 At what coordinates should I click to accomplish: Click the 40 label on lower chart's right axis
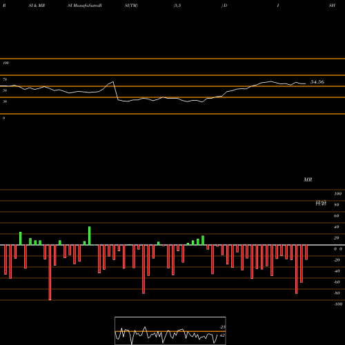coord(337,227)
